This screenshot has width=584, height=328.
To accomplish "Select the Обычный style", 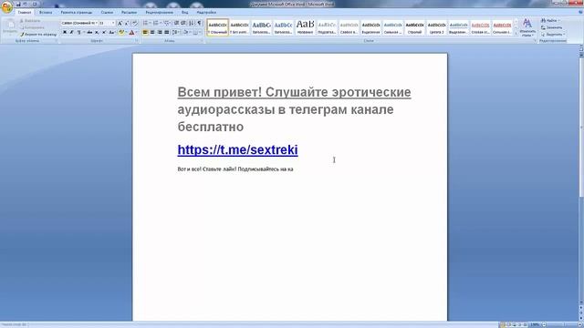I will tap(217, 27).
